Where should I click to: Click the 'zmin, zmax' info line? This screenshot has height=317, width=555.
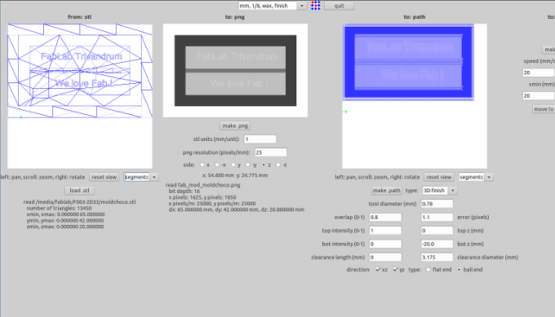(65, 227)
